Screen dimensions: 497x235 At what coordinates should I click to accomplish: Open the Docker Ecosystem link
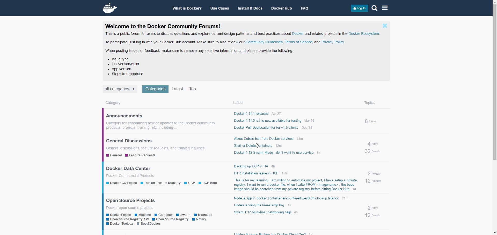(363, 34)
